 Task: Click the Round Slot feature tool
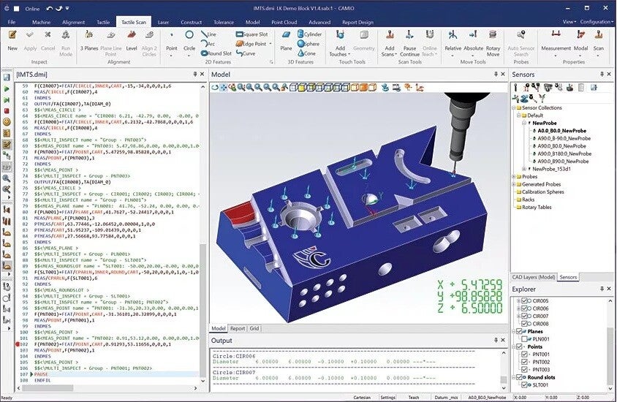click(x=216, y=53)
